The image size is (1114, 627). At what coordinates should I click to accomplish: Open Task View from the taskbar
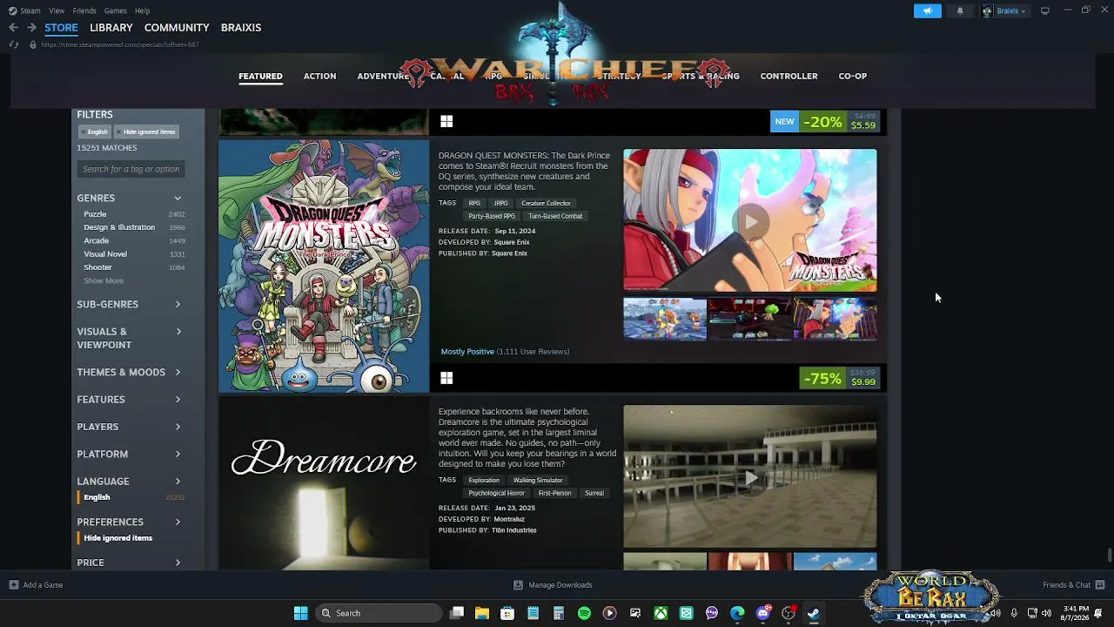pyautogui.click(x=457, y=613)
